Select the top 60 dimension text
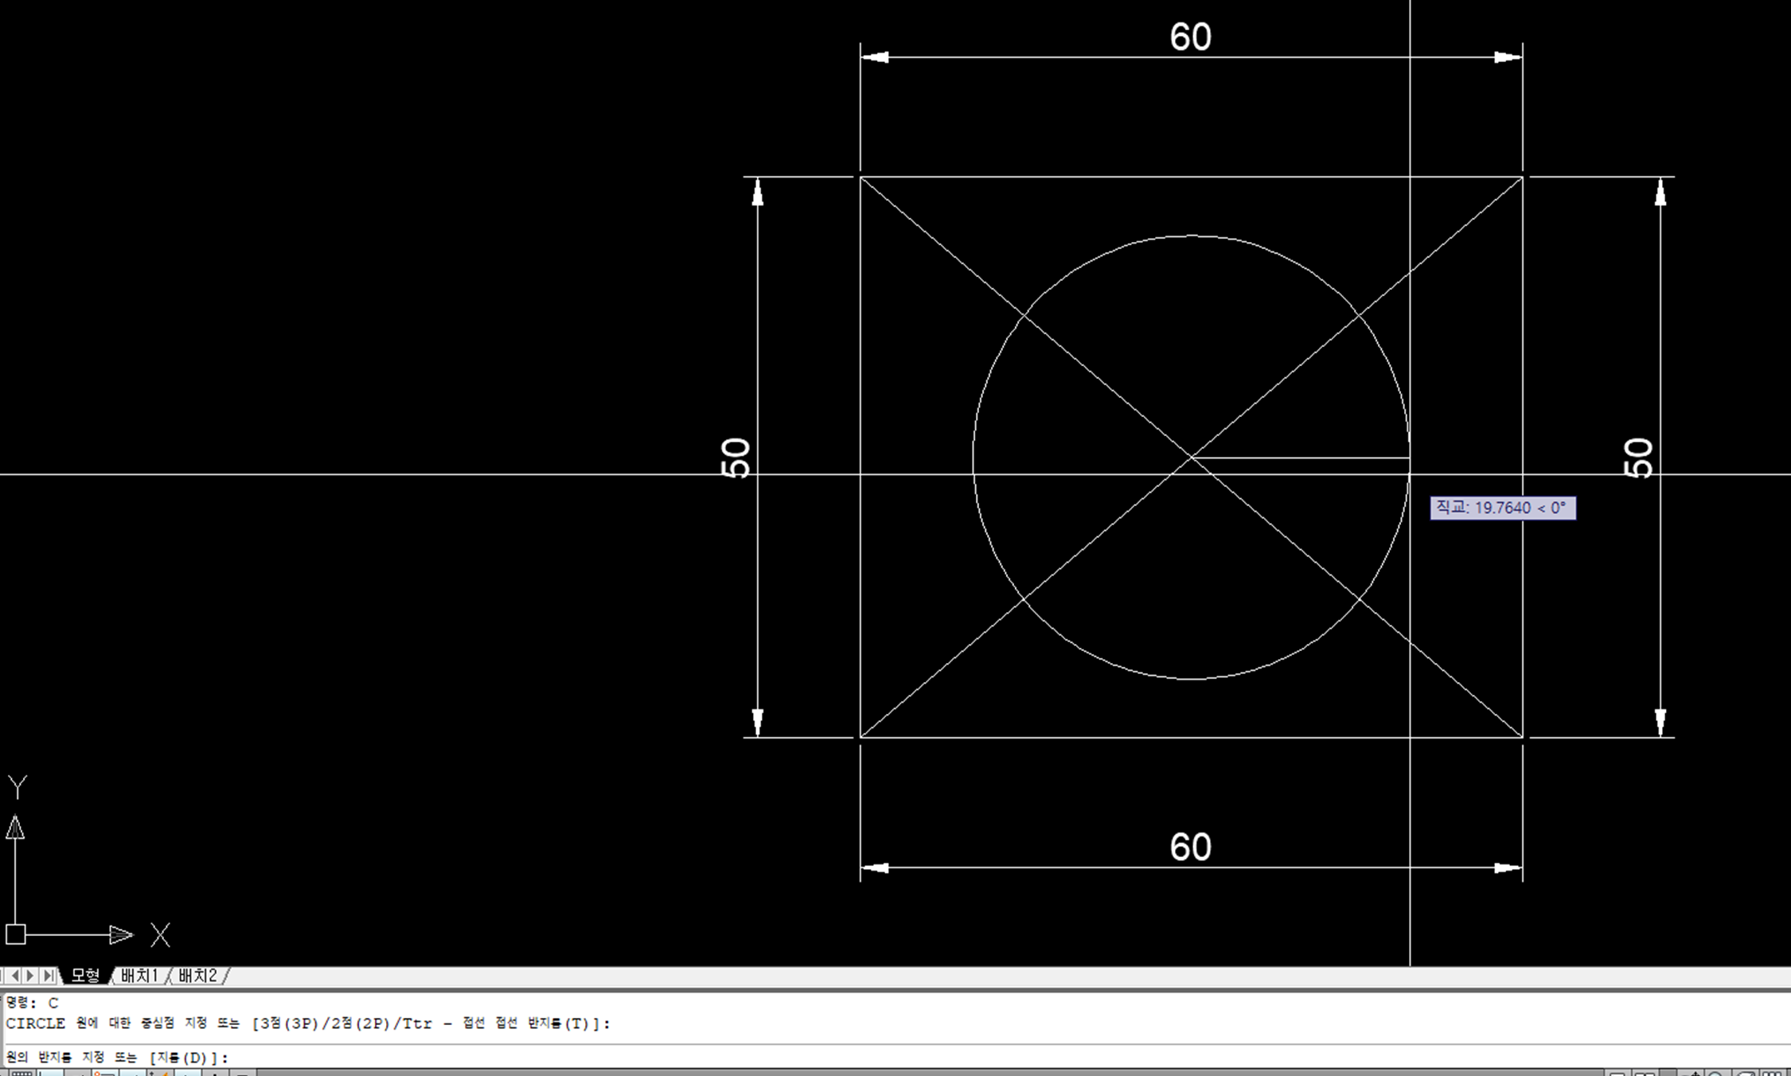The width and height of the screenshot is (1791, 1076). coord(1190,37)
